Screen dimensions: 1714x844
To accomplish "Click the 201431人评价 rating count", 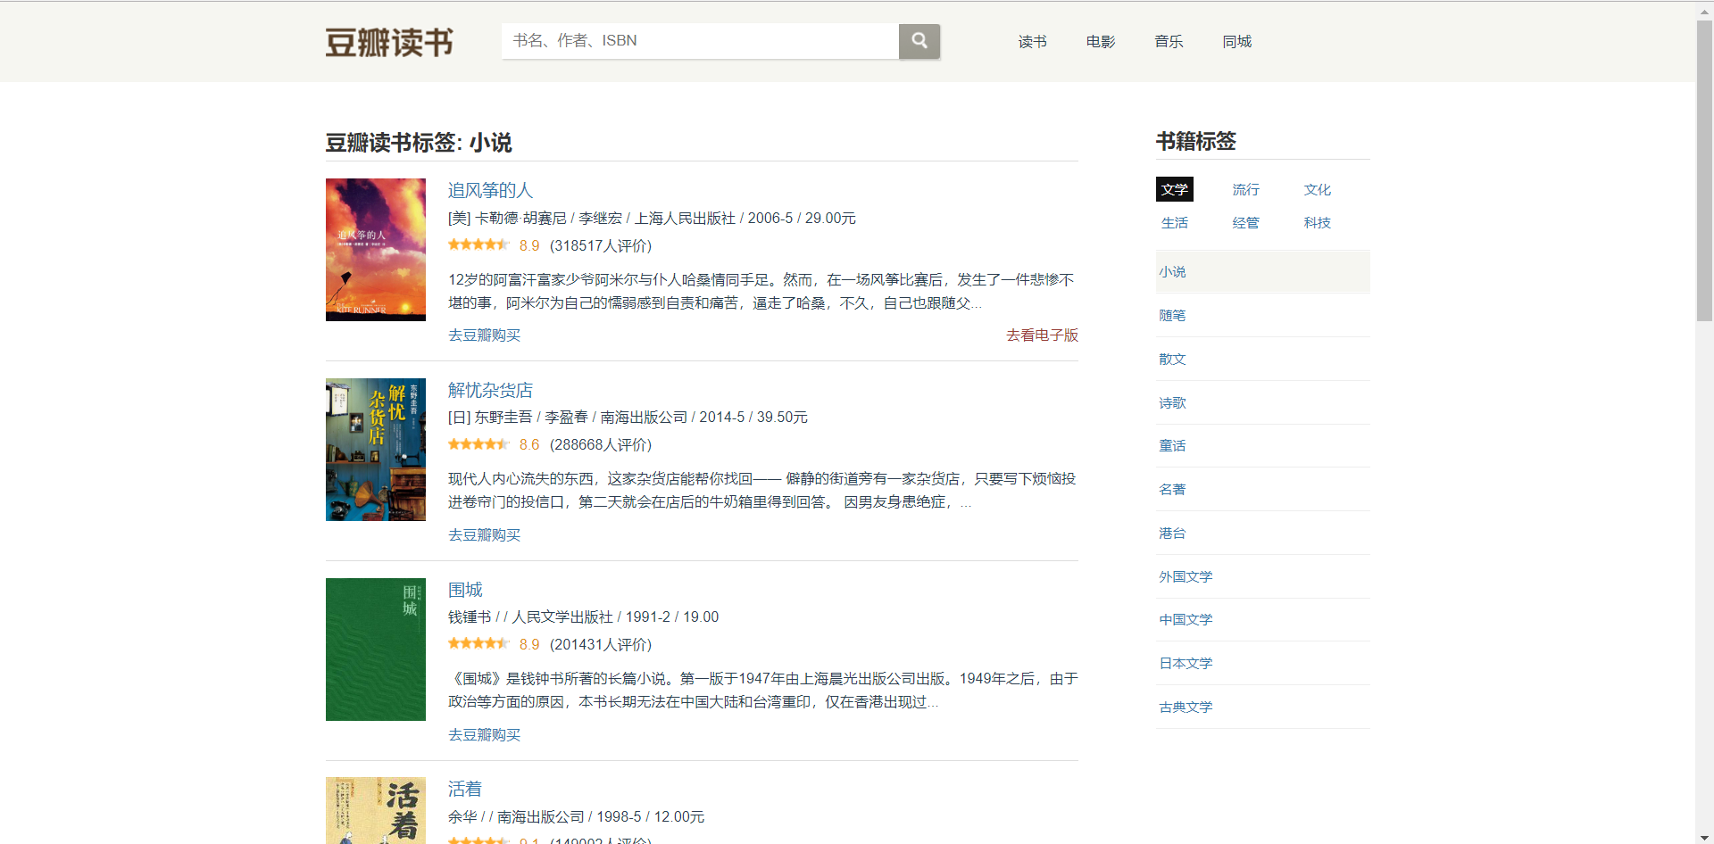I will tap(601, 644).
